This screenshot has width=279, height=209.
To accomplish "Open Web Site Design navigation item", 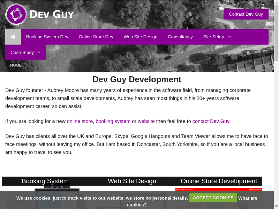I will coord(140,37).
